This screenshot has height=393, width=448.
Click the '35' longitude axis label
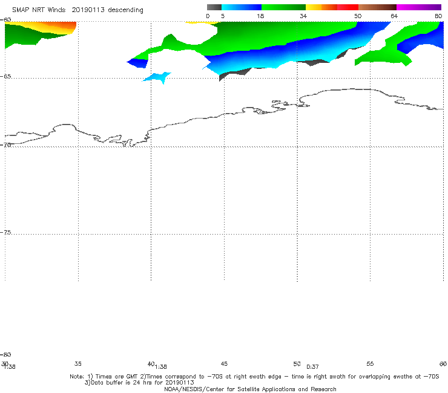pyautogui.click(x=77, y=363)
